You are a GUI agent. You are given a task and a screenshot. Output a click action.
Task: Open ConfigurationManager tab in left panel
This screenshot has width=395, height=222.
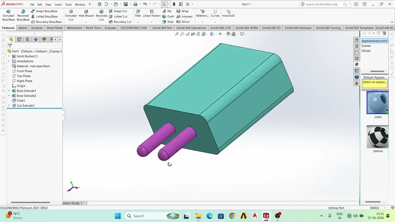tap(27, 39)
